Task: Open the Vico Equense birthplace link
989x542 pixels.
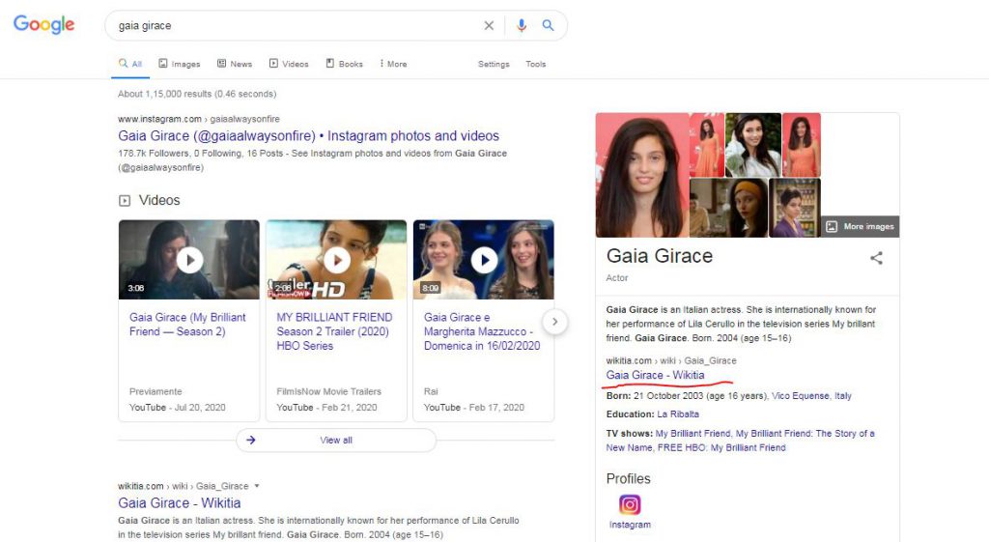Action: [x=801, y=395]
